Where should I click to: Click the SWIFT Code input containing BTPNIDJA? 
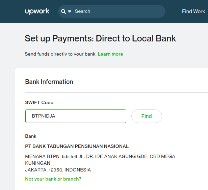(x=76, y=116)
